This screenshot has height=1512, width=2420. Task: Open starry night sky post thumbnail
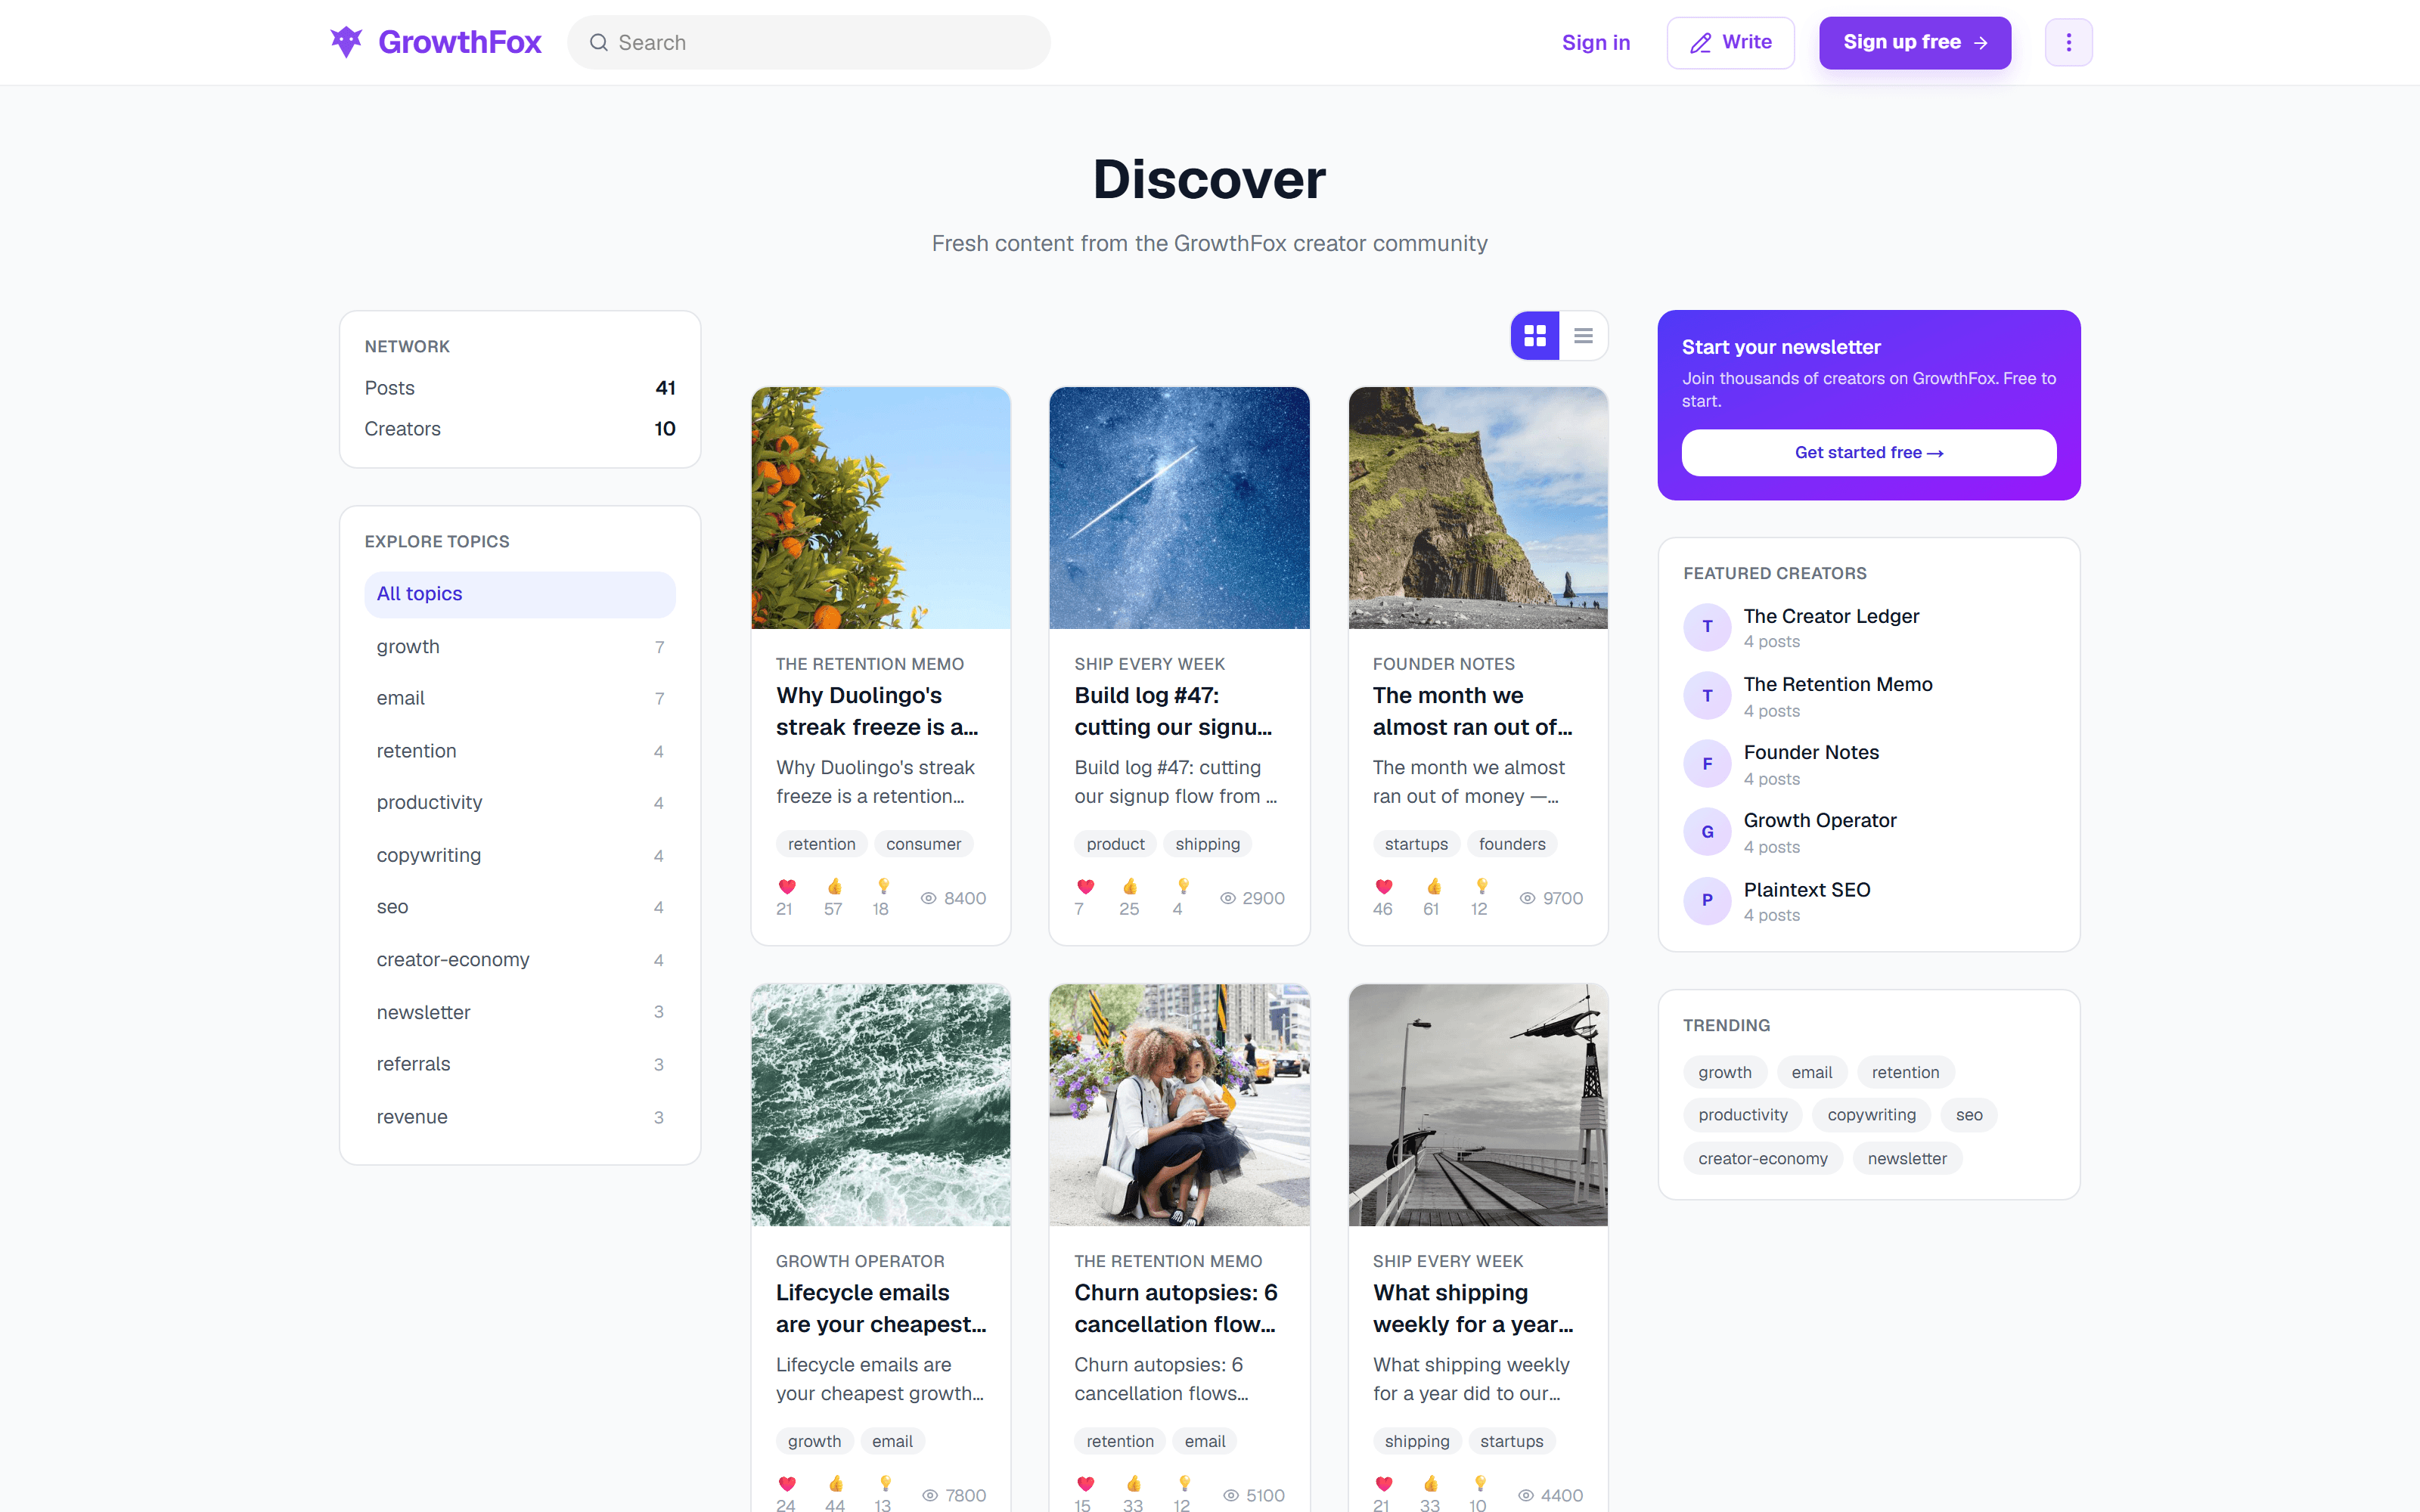click(1179, 508)
